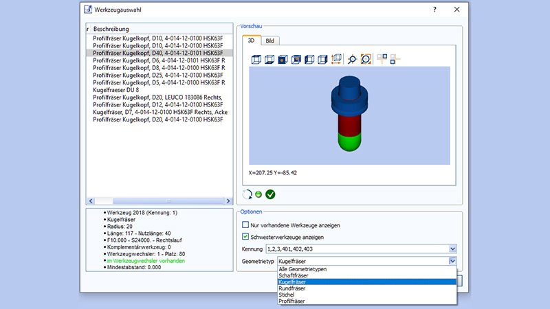Close the Werkzeugauswahl dialog

pyautogui.click(x=456, y=10)
